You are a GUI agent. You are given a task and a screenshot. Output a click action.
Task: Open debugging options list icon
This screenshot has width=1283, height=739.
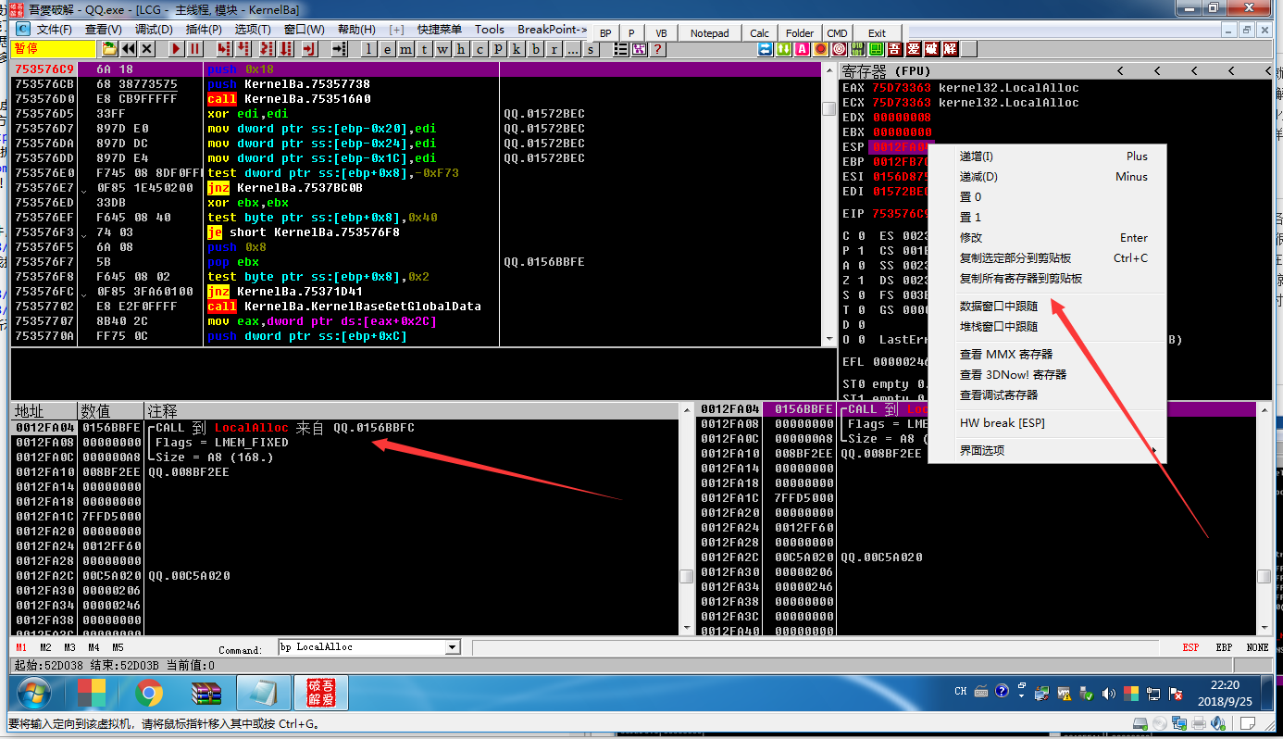(x=621, y=49)
